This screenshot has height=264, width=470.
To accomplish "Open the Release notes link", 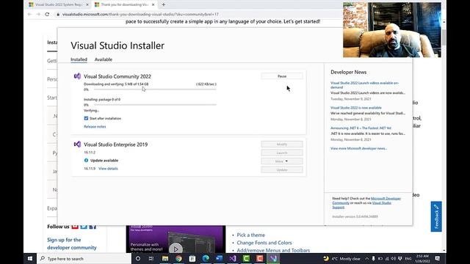I will pos(95,127).
